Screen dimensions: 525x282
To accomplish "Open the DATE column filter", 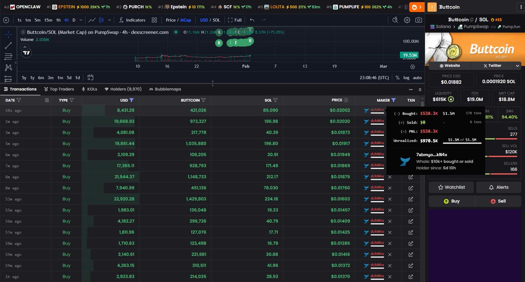I will [x=19, y=100].
